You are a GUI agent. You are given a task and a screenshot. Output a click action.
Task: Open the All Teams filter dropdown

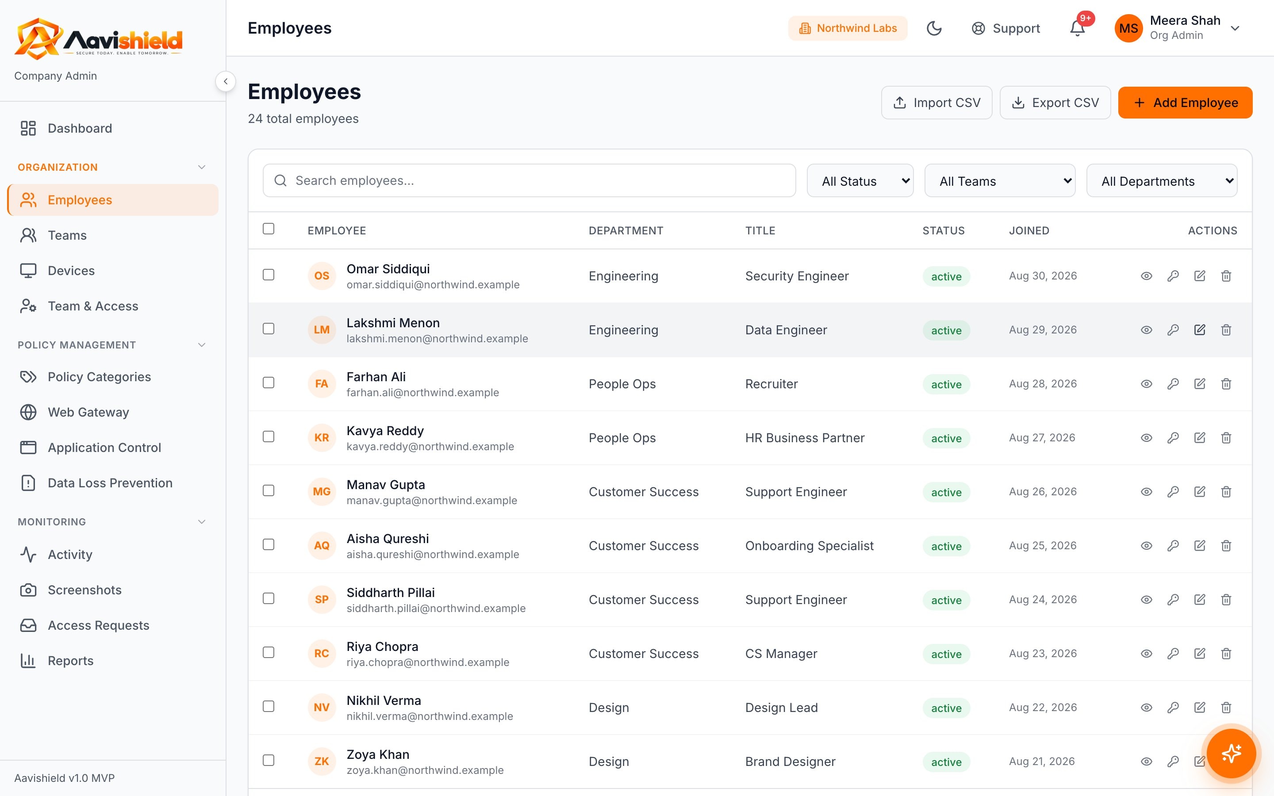[x=999, y=181]
